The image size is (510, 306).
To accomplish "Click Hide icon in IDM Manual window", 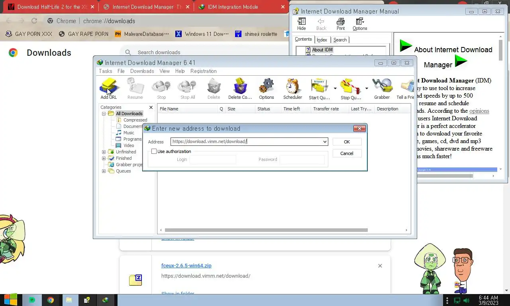I will tap(302, 24).
